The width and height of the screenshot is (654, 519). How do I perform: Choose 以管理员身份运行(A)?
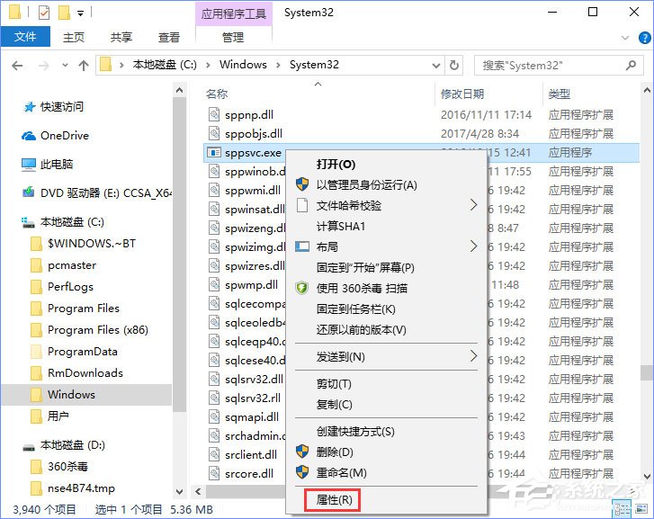(386, 184)
